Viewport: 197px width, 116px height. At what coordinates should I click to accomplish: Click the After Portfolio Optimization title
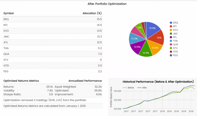[107, 4]
